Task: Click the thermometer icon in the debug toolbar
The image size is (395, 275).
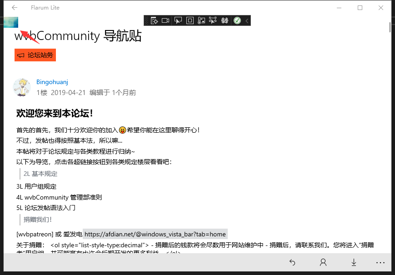Action: point(201,20)
